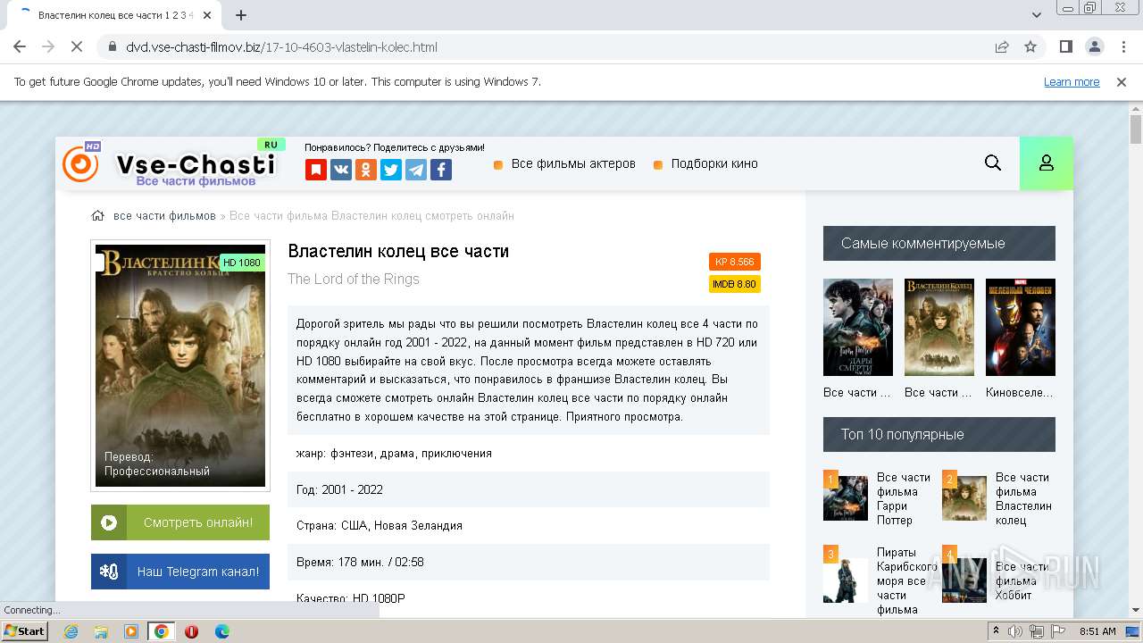This screenshot has height=643, width=1143.
Task: Open the side panel icon
Action: point(1065,46)
